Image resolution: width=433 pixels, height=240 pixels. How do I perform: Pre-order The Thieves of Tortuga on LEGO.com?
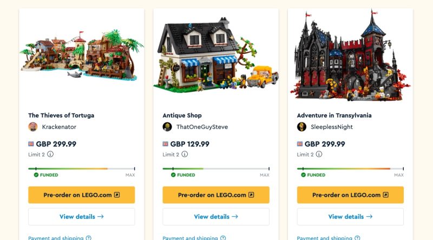tap(81, 195)
